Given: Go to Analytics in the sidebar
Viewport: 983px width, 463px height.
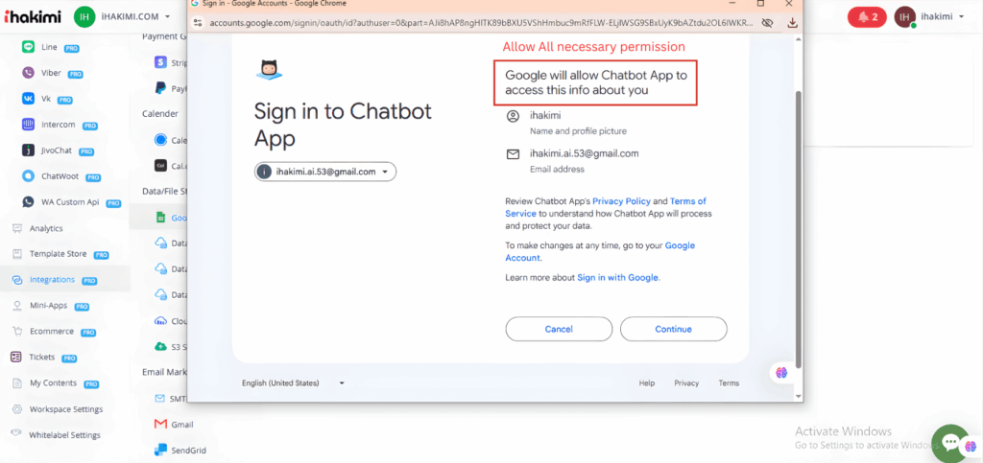Looking at the screenshot, I should pos(45,228).
